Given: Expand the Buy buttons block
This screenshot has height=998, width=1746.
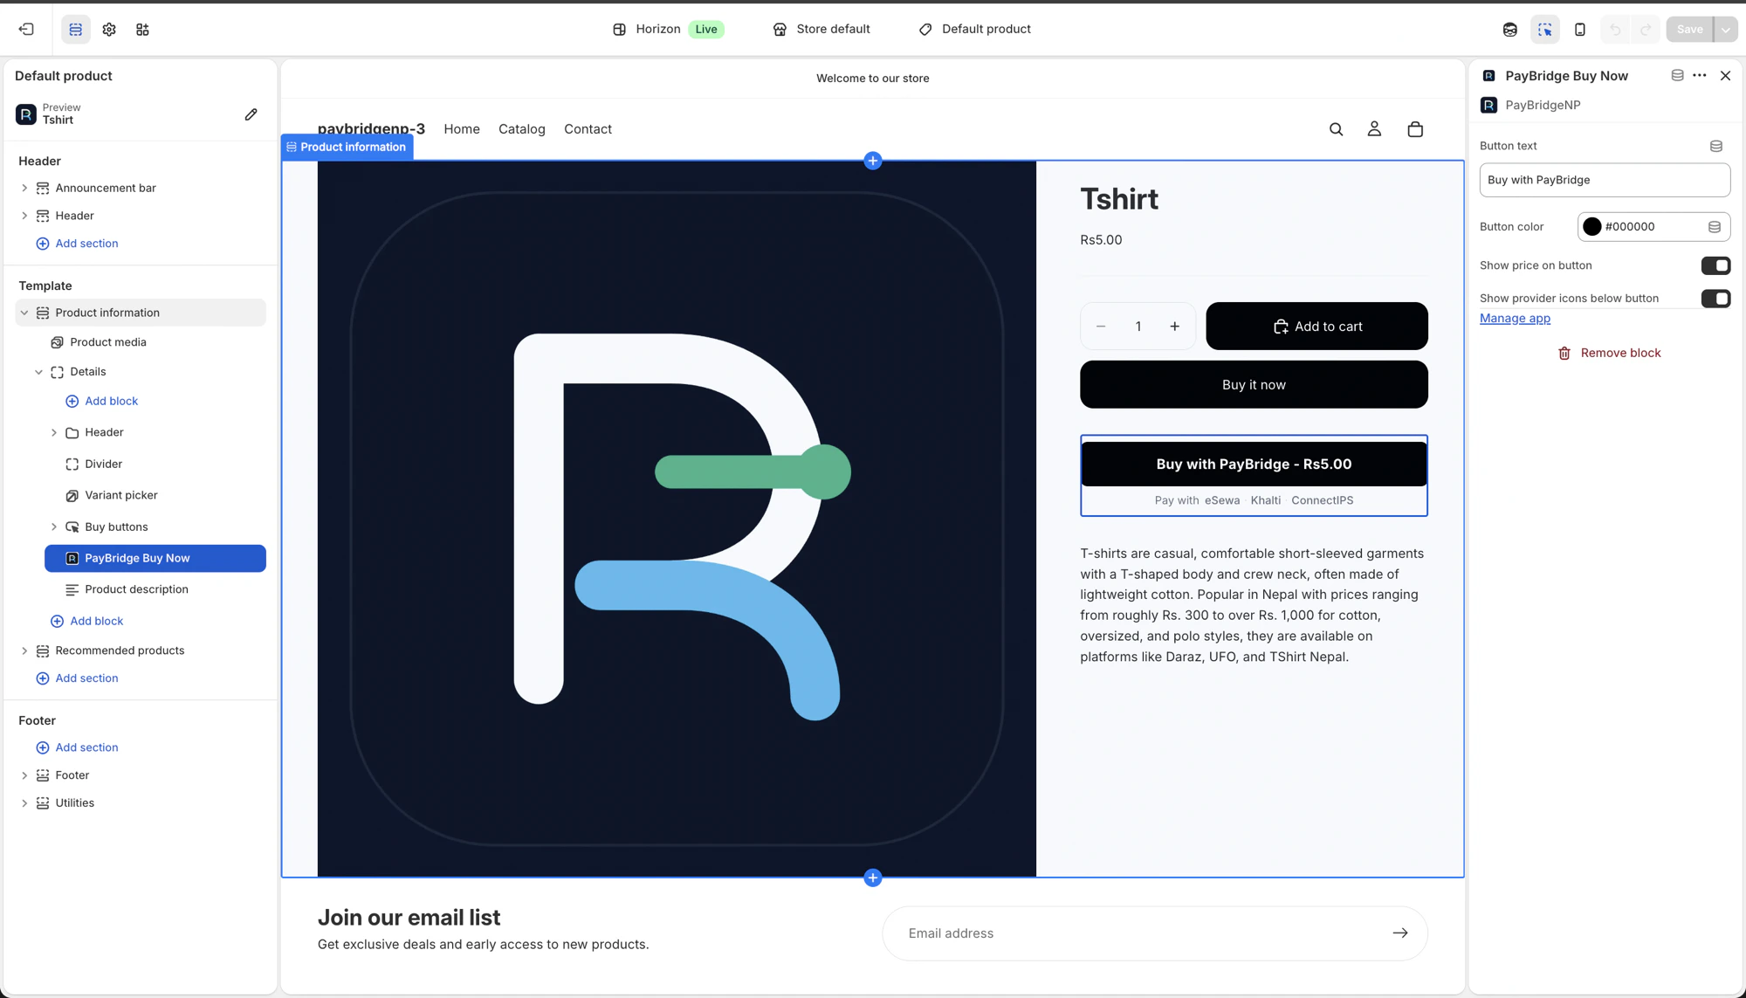Looking at the screenshot, I should coord(54,527).
